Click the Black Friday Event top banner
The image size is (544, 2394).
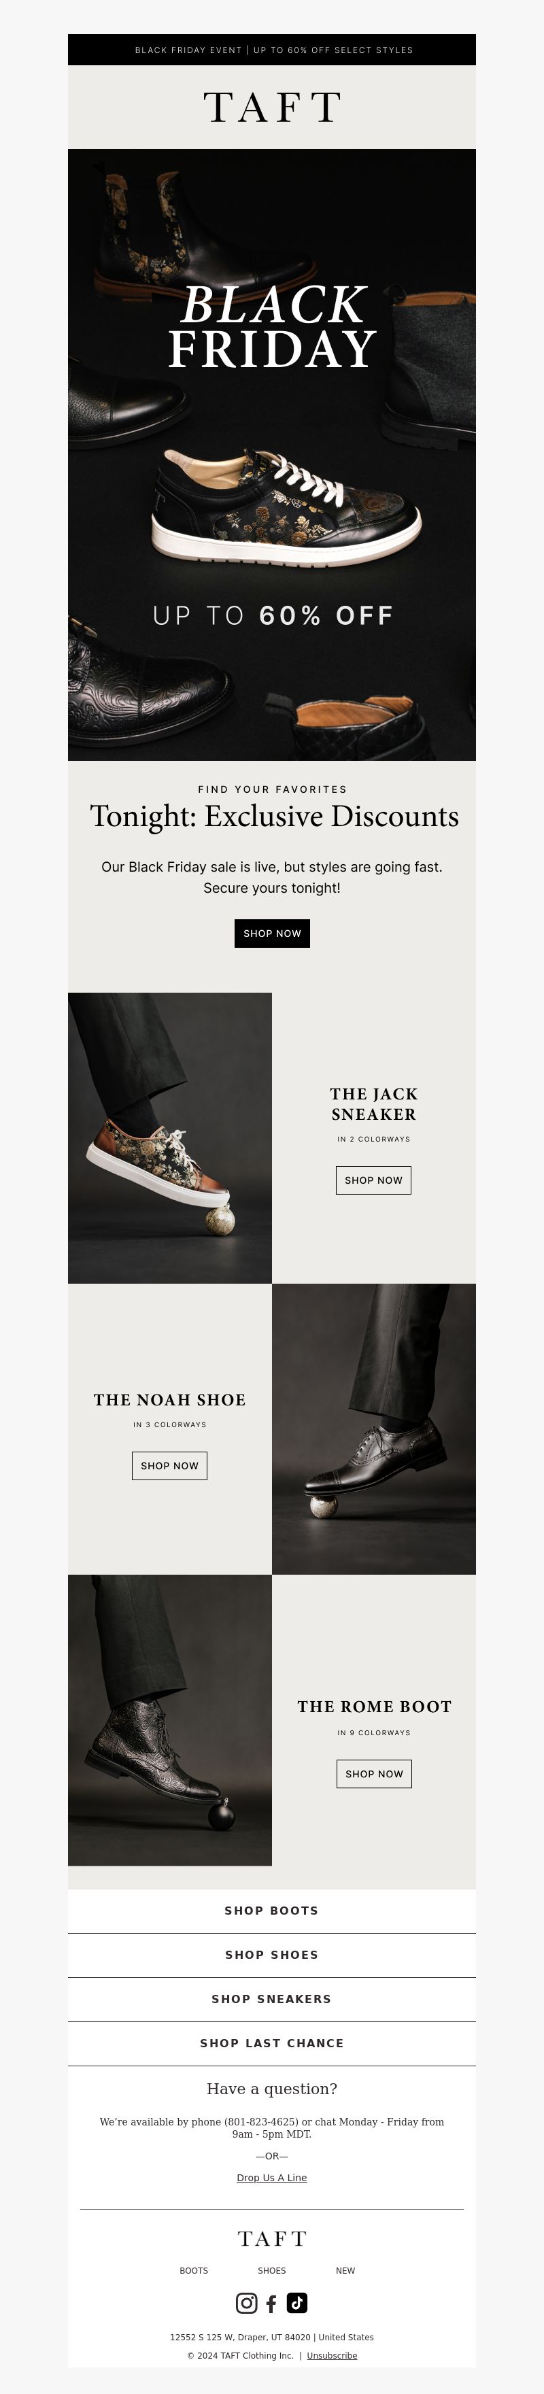pos(271,49)
